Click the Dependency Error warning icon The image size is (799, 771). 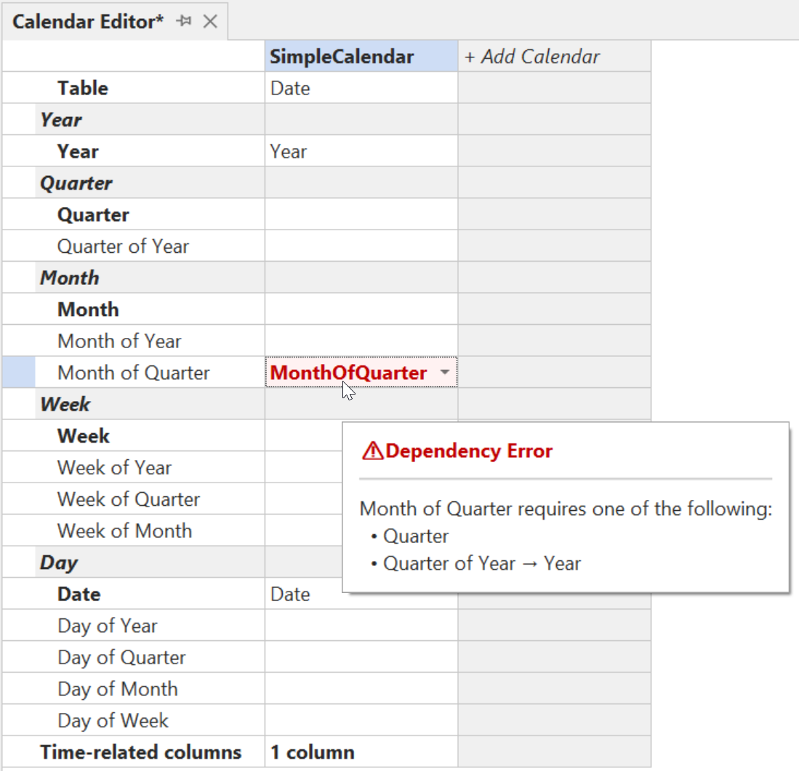(x=372, y=451)
